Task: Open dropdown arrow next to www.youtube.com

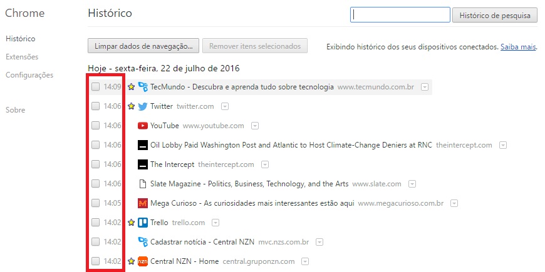Action: pyautogui.click(x=255, y=126)
